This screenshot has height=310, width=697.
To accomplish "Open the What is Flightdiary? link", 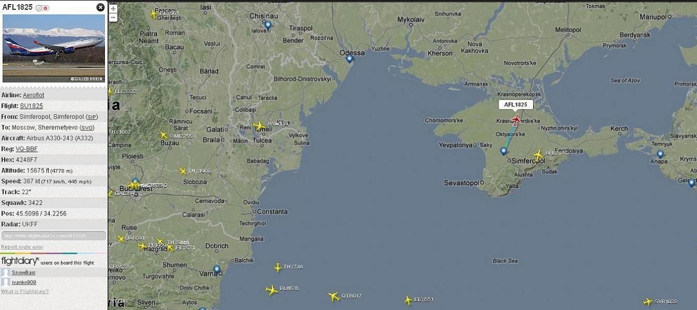I will 25,291.
